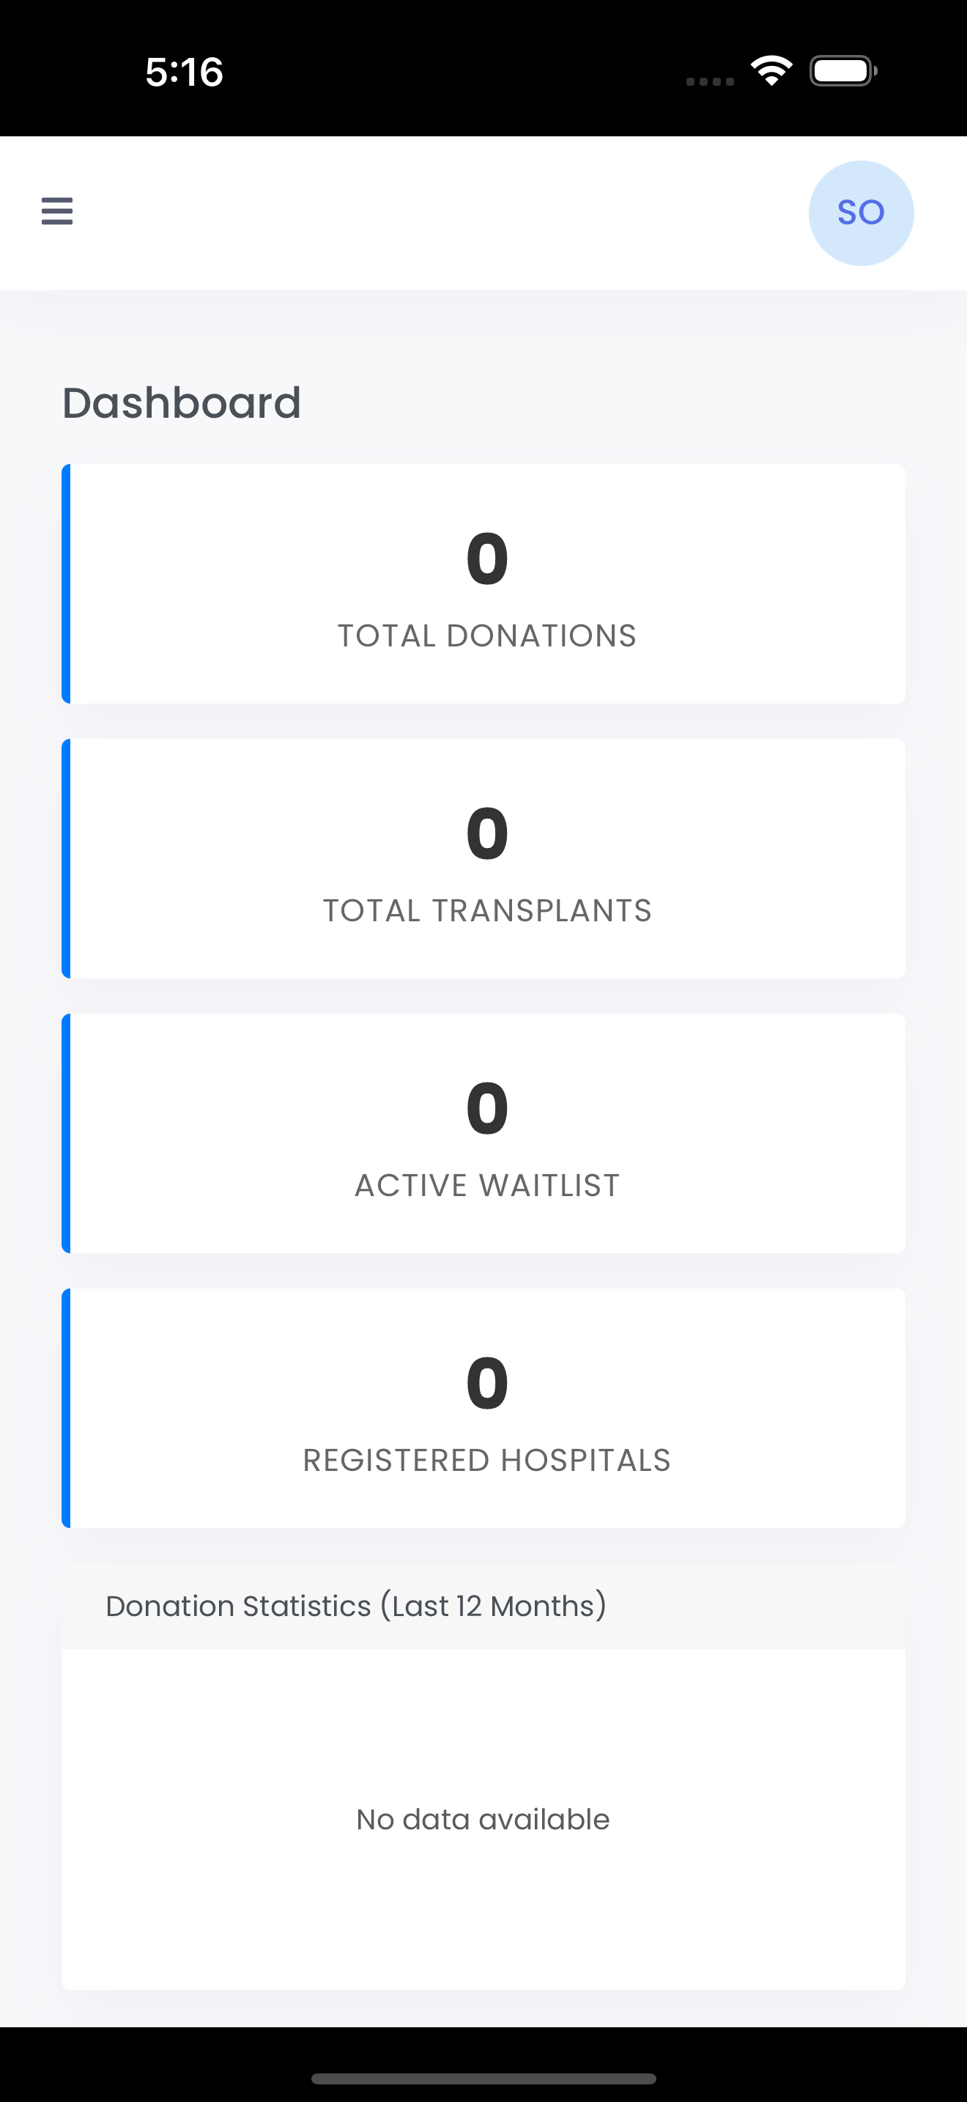
Task: Tap the battery status icon
Action: (843, 71)
